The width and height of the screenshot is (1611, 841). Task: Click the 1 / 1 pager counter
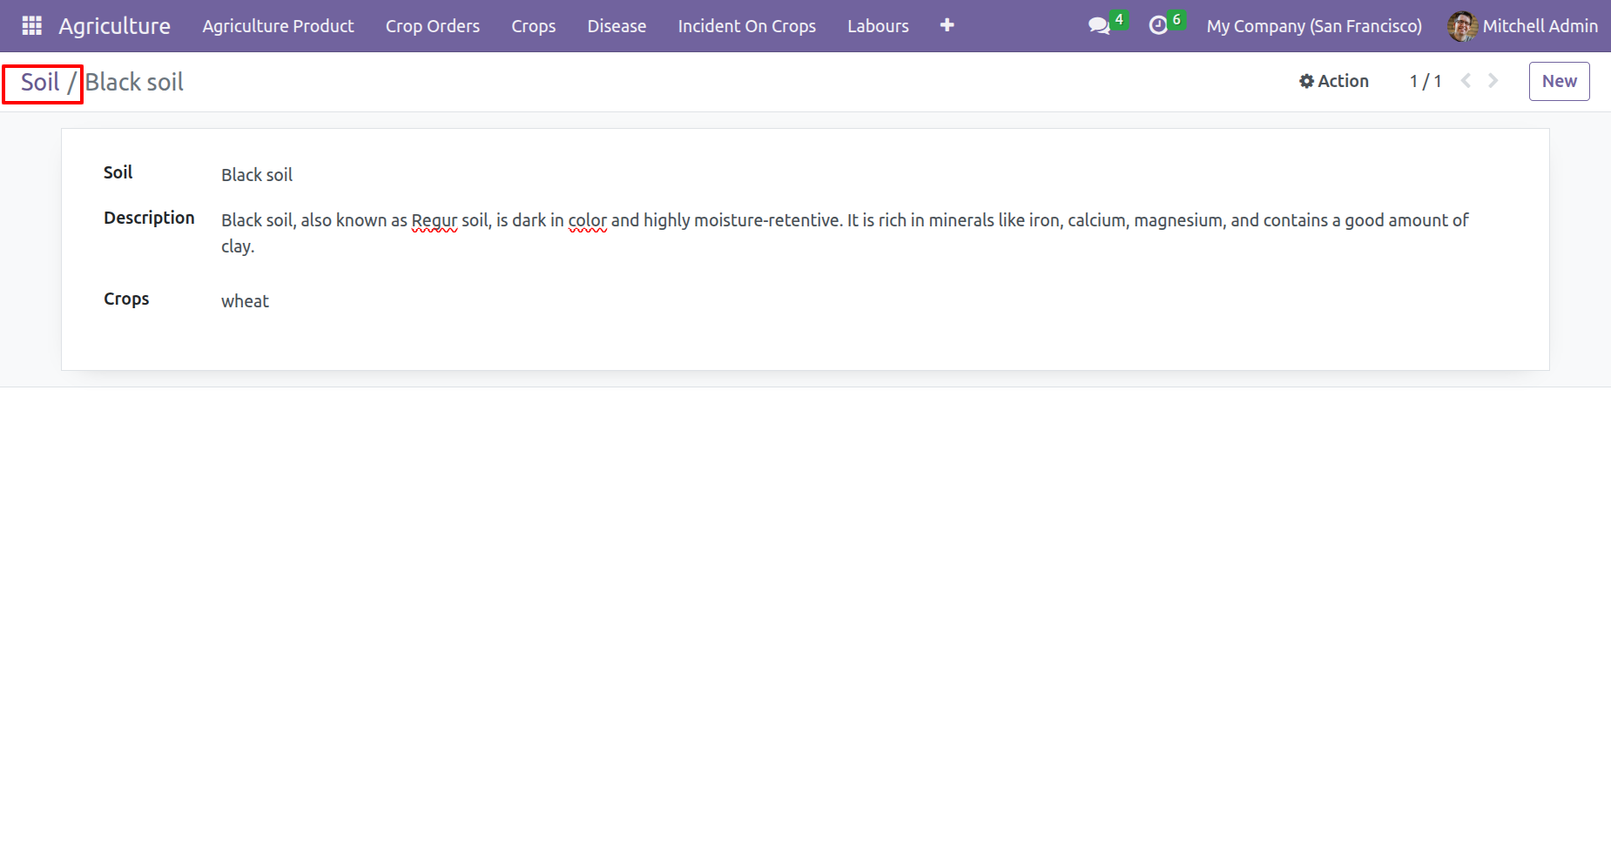(1426, 81)
